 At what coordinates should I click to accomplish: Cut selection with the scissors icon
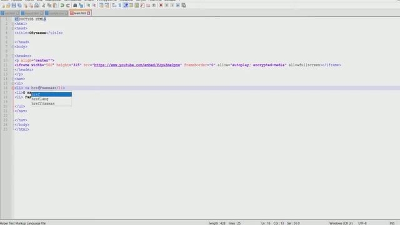(44, 6)
